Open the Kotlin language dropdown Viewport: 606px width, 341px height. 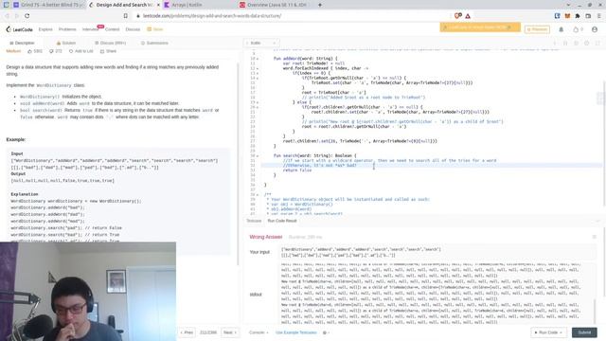tap(261, 43)
